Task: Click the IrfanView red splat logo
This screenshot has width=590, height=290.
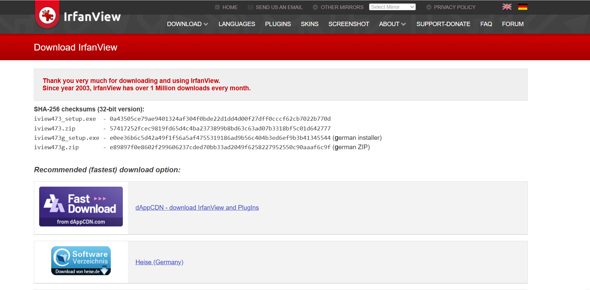Action: [x=47, y=15]
